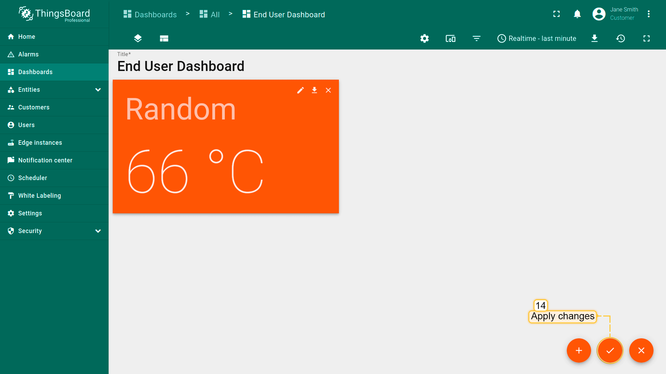Export the Random widget via download icon
666x374 pixels.
(x=314, y=90)
